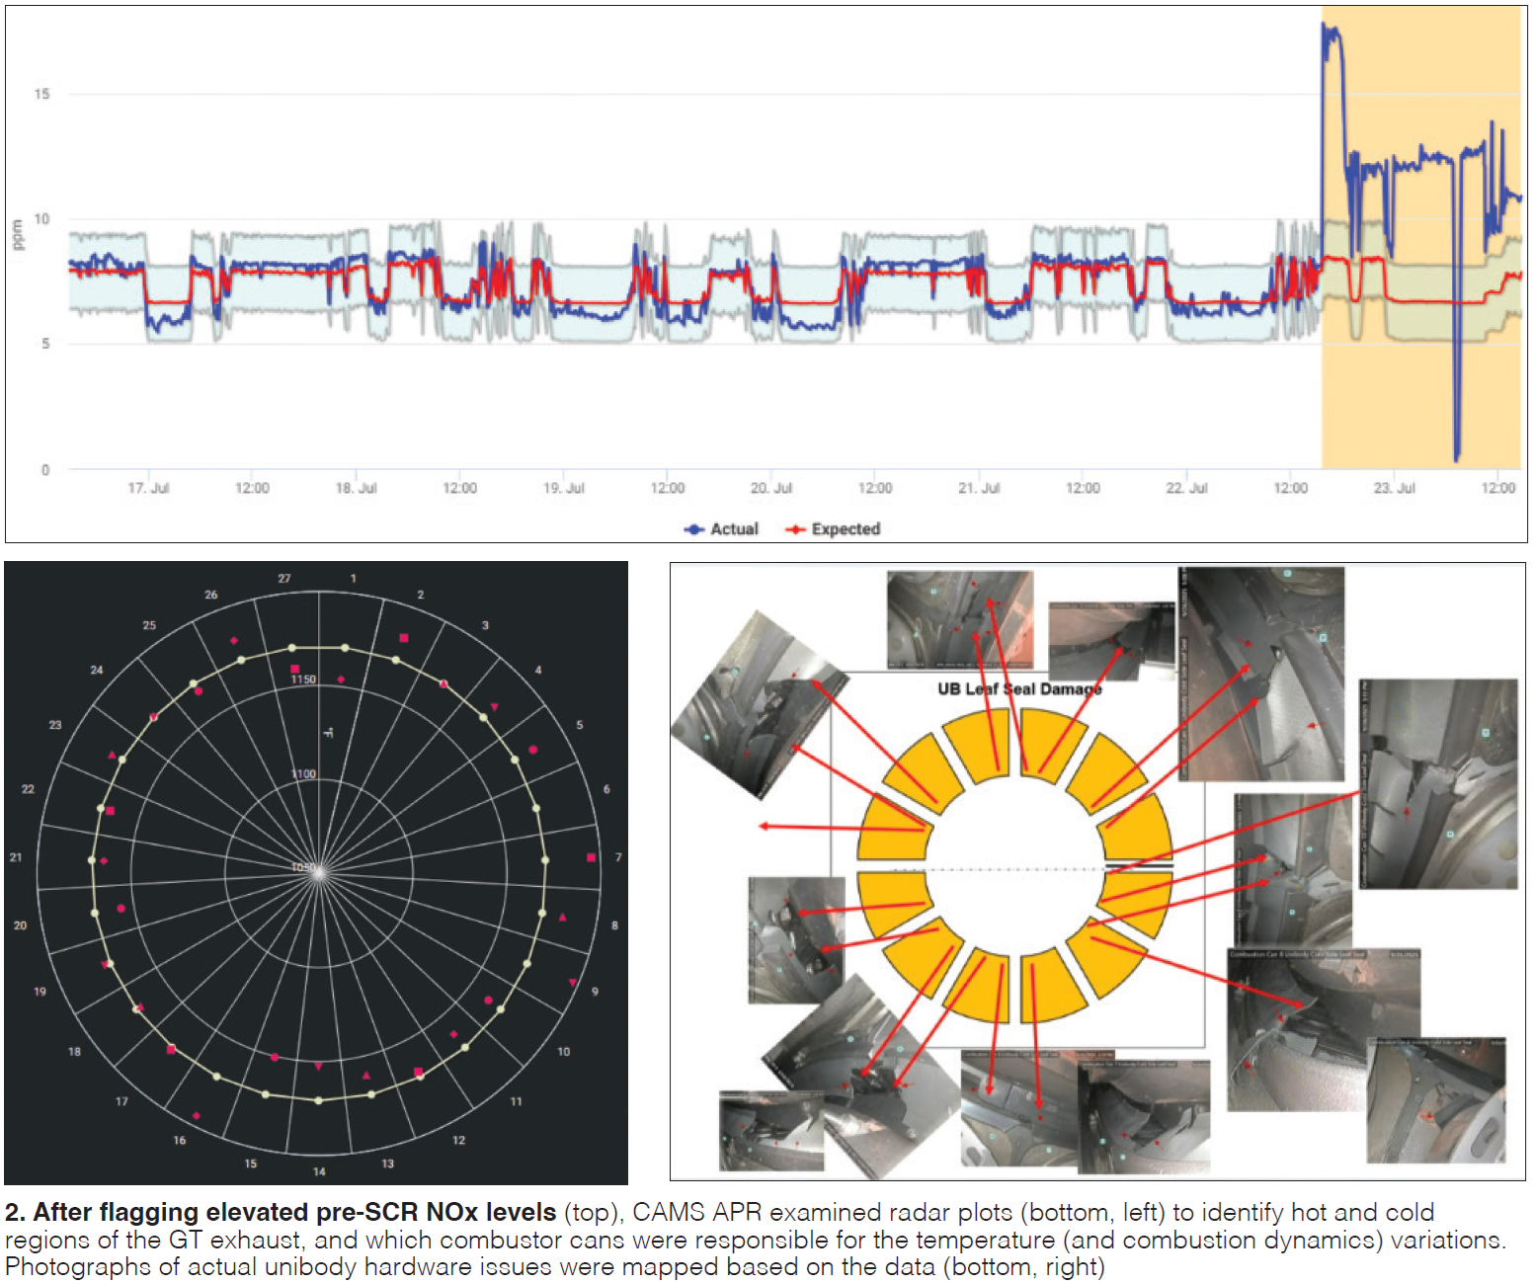This screenshot has height=1284, width=1533.
Task: Toggle the Expected series legend label
Action: (x=846, y=529)
